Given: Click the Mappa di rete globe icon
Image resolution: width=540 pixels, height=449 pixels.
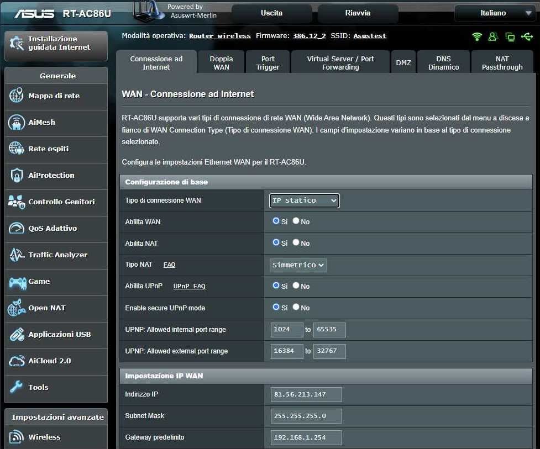Looking at the screenshot, I should [17, 96].
